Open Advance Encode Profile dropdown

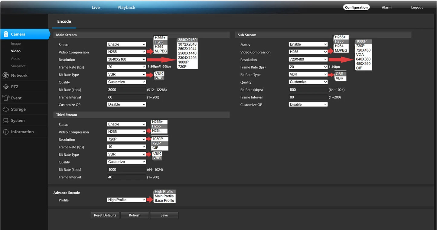[127, 200]
